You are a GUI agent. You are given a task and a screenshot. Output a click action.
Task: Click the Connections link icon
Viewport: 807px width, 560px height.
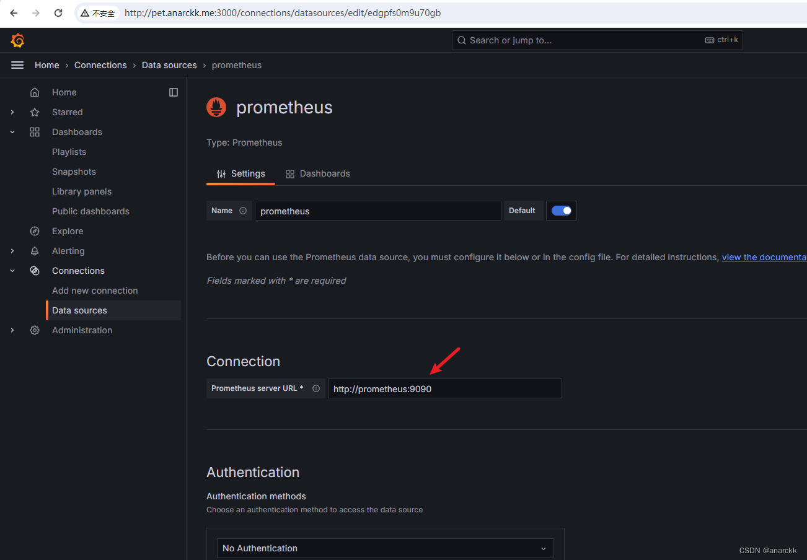[x=35, y=271]
